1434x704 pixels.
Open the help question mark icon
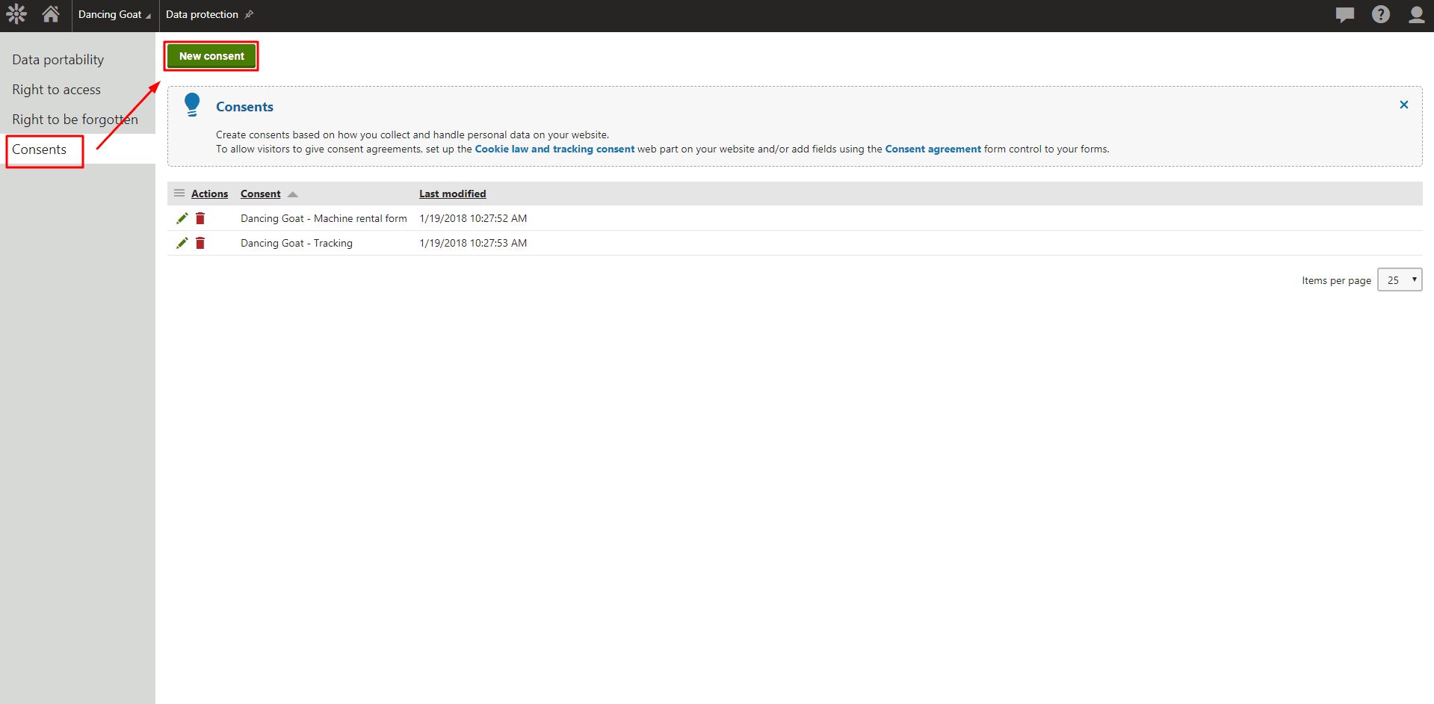pos(1381,14)
